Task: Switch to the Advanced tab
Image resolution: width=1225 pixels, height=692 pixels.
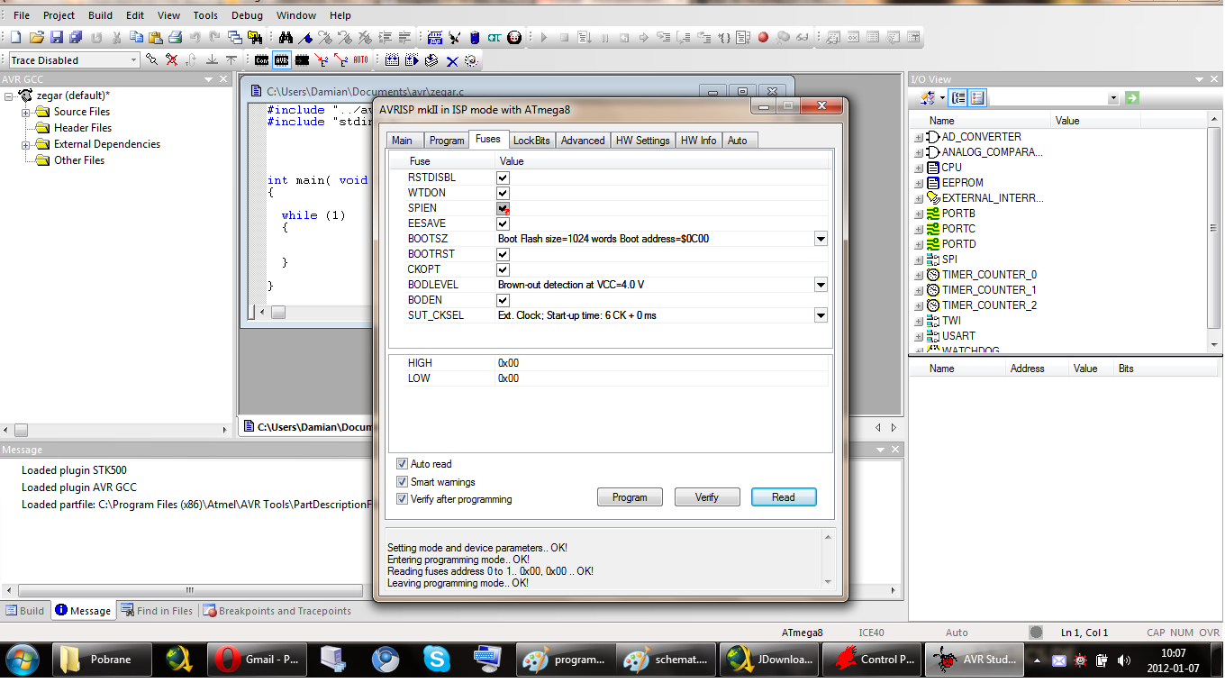Action: coord(583,141)
